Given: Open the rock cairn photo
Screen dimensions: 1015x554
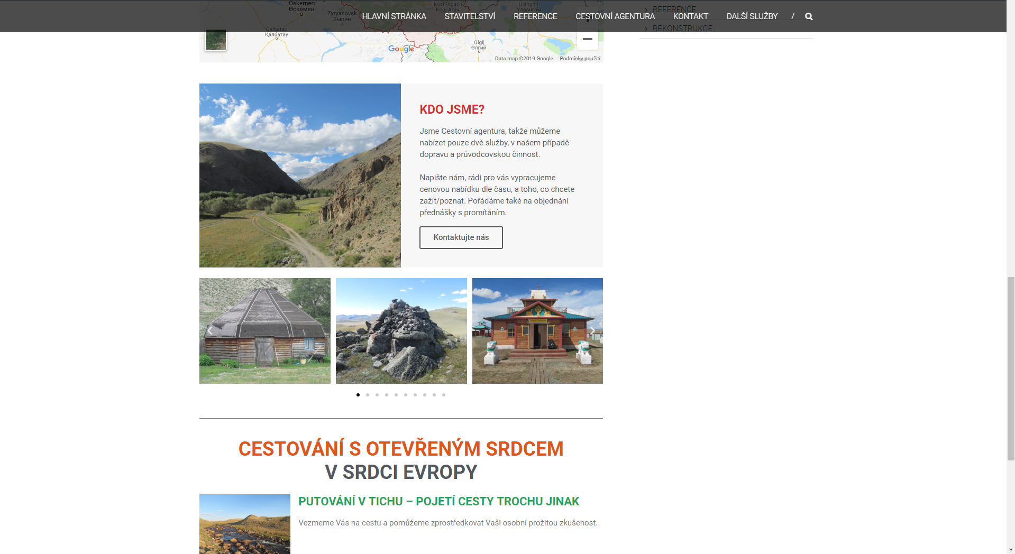Looking at the screenshot, I should tap(401, 331).
